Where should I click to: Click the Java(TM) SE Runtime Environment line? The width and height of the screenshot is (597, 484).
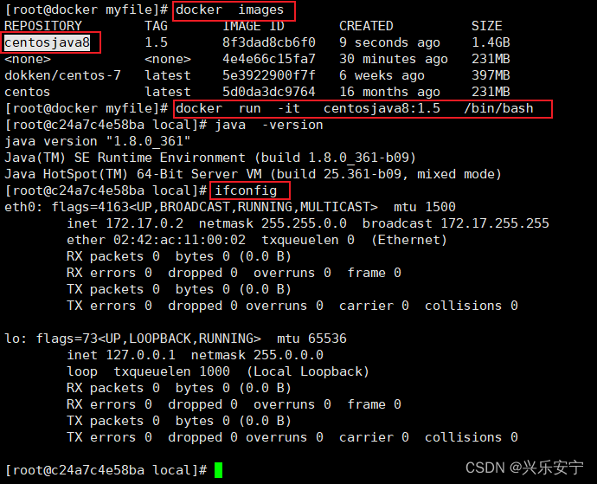[209, 158]
